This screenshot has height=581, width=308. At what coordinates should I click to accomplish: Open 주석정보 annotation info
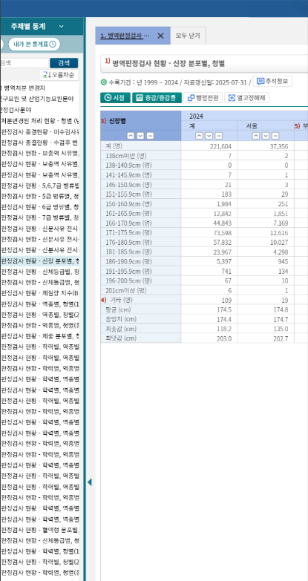pos(272,81)
